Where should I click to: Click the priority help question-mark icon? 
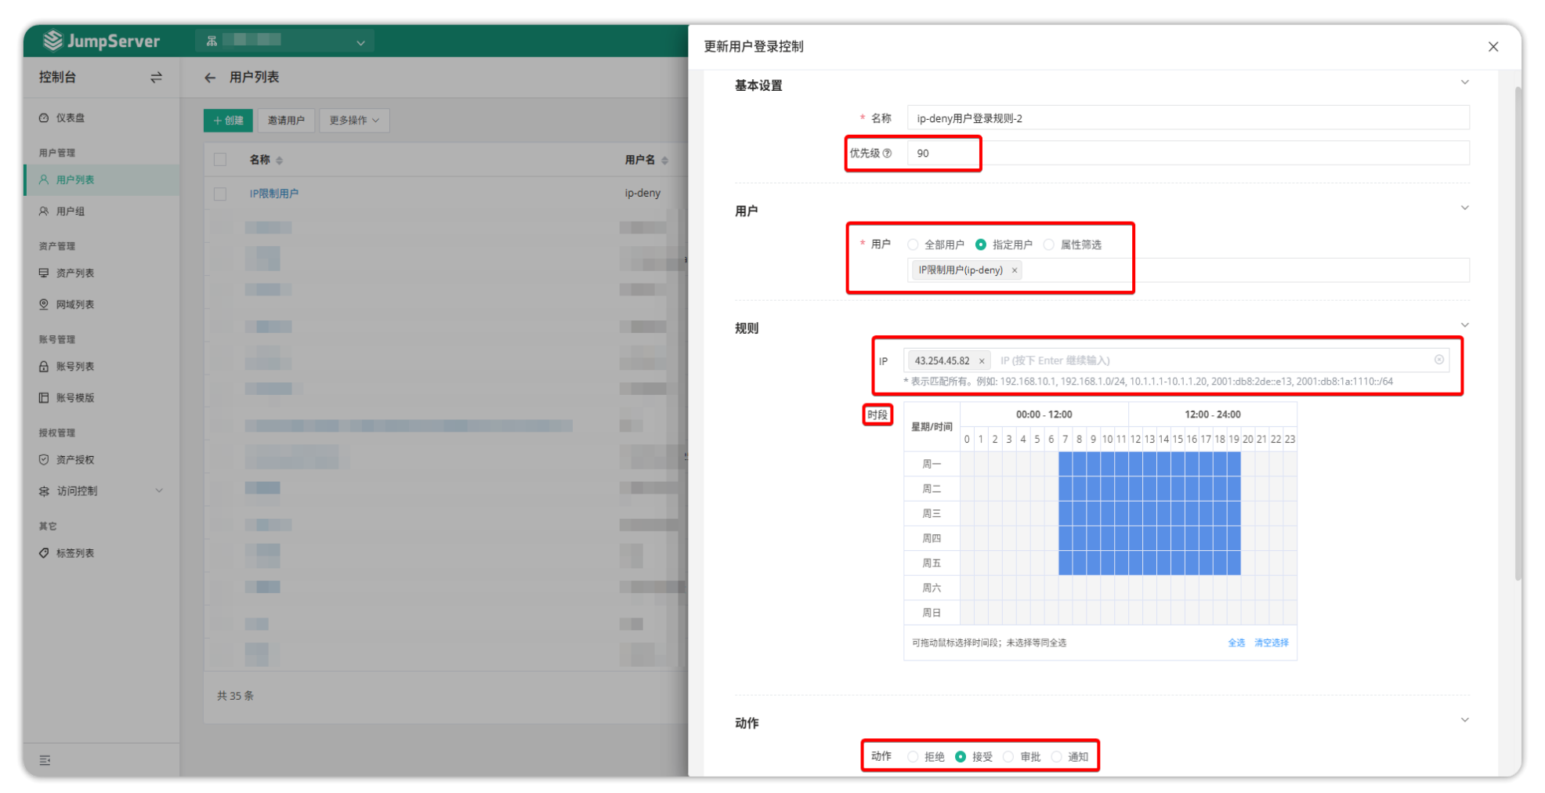pos(887,154)
